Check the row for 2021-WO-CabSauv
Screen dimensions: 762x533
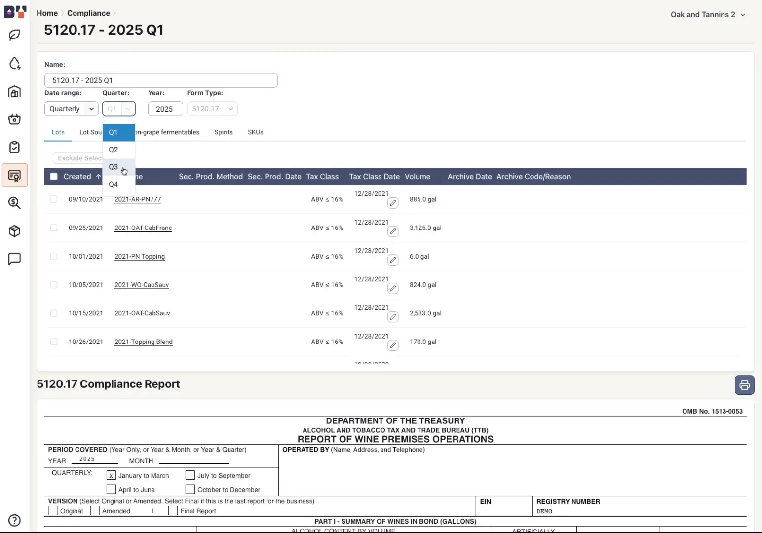click(54, 285)
